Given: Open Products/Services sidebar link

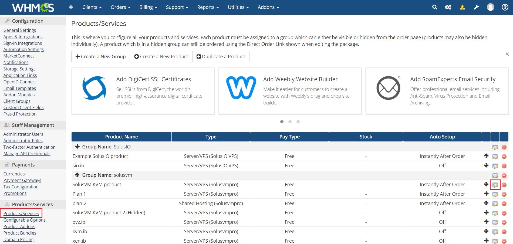Looking at the screenshot, I should [21, 213].
